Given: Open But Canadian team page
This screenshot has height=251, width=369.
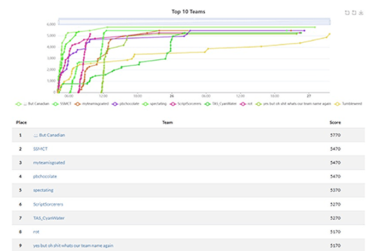Looking at the screenshot, I should click(x=49, y=135).
